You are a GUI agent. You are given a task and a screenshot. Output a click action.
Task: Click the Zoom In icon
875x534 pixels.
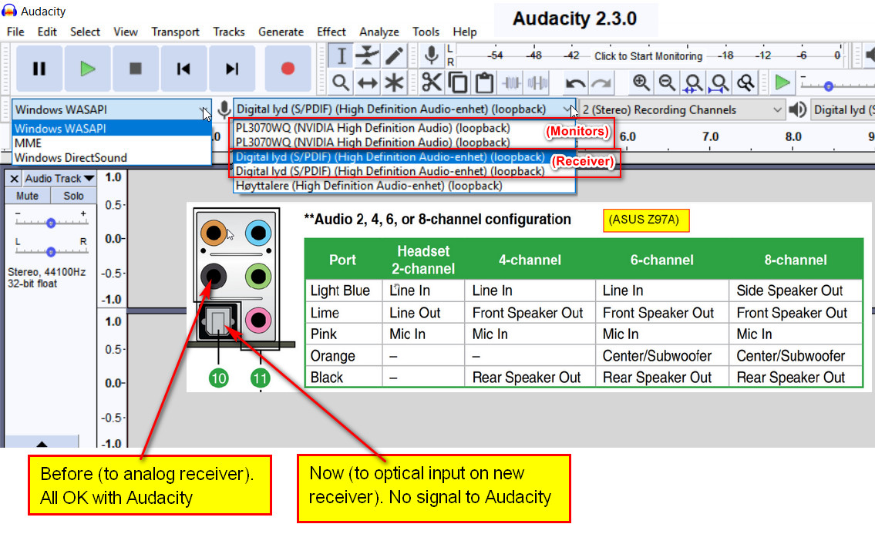641,83
